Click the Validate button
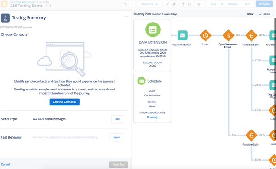 232,4
